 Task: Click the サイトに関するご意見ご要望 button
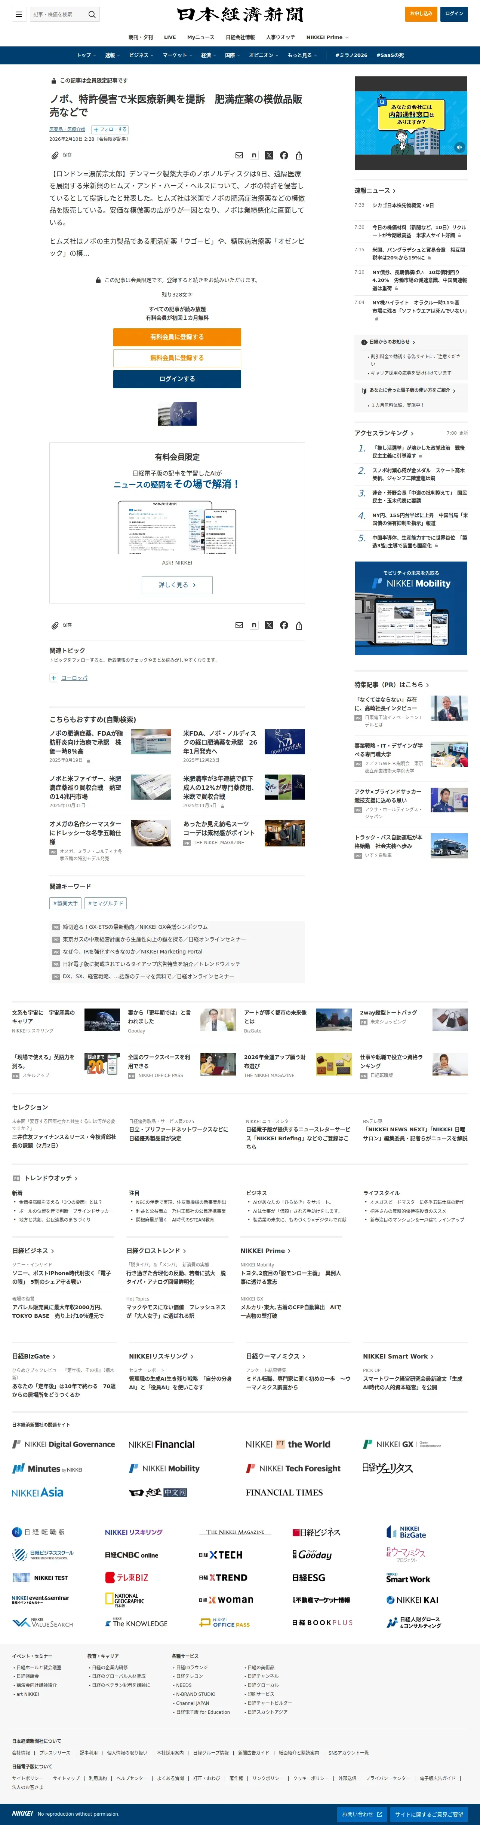click(x=429, y=1815)
